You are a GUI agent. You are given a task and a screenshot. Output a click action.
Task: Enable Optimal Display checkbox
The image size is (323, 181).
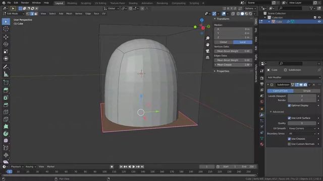point(289,106)
